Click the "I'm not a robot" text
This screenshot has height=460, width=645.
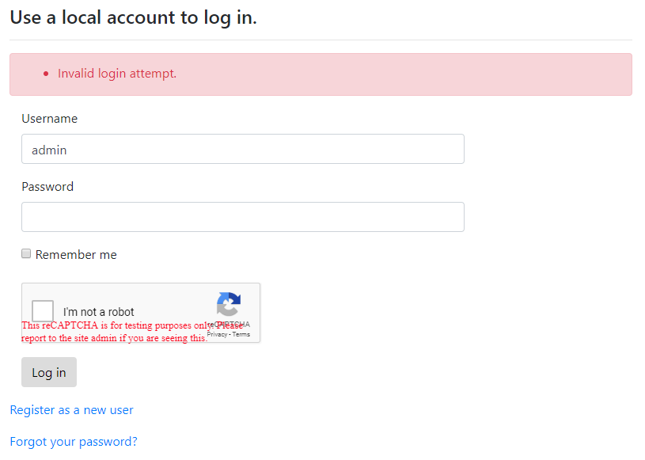[99, 311]
